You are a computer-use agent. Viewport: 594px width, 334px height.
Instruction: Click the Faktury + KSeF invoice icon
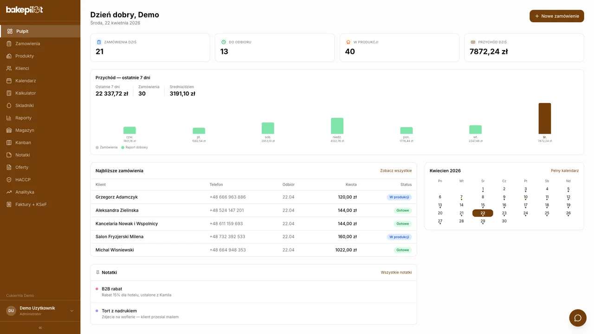point(9,205)
